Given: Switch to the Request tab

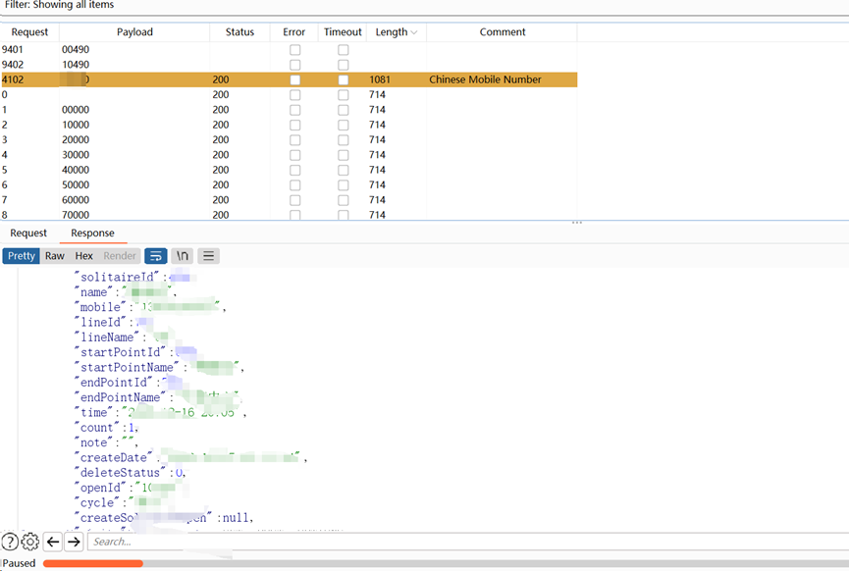Looking at the screenshot, I should pos(28,234).
